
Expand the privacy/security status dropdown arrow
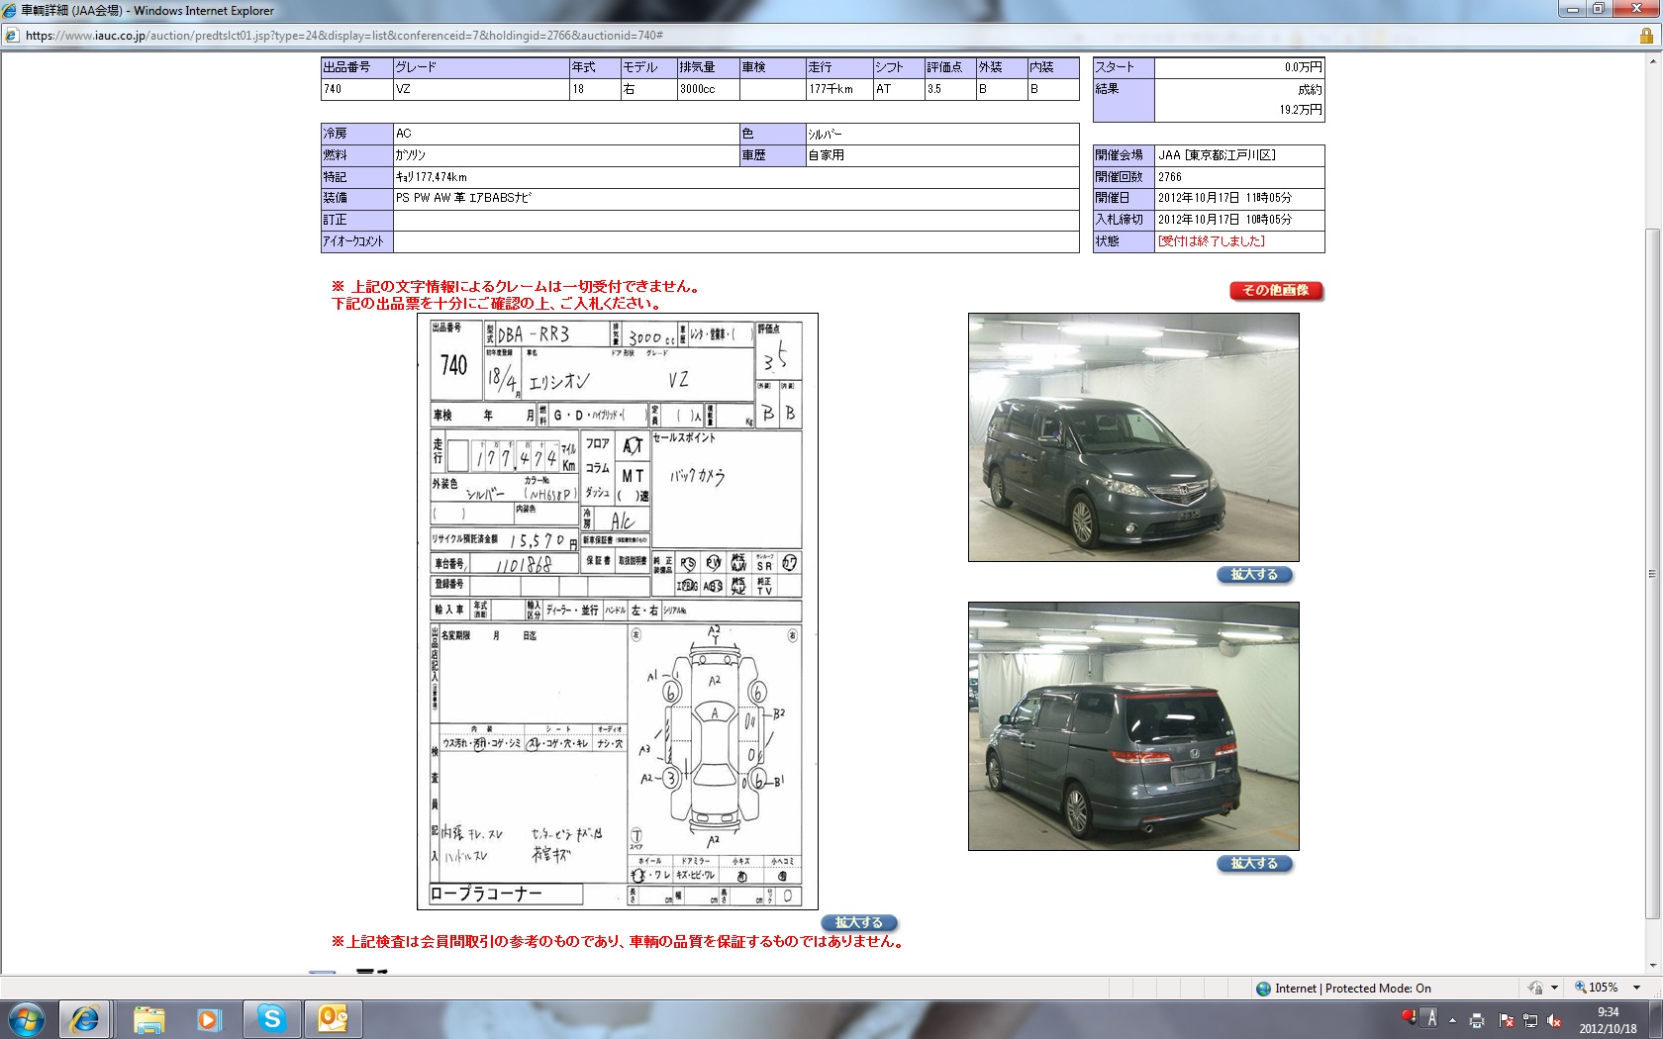click(x=1554, y=988)
